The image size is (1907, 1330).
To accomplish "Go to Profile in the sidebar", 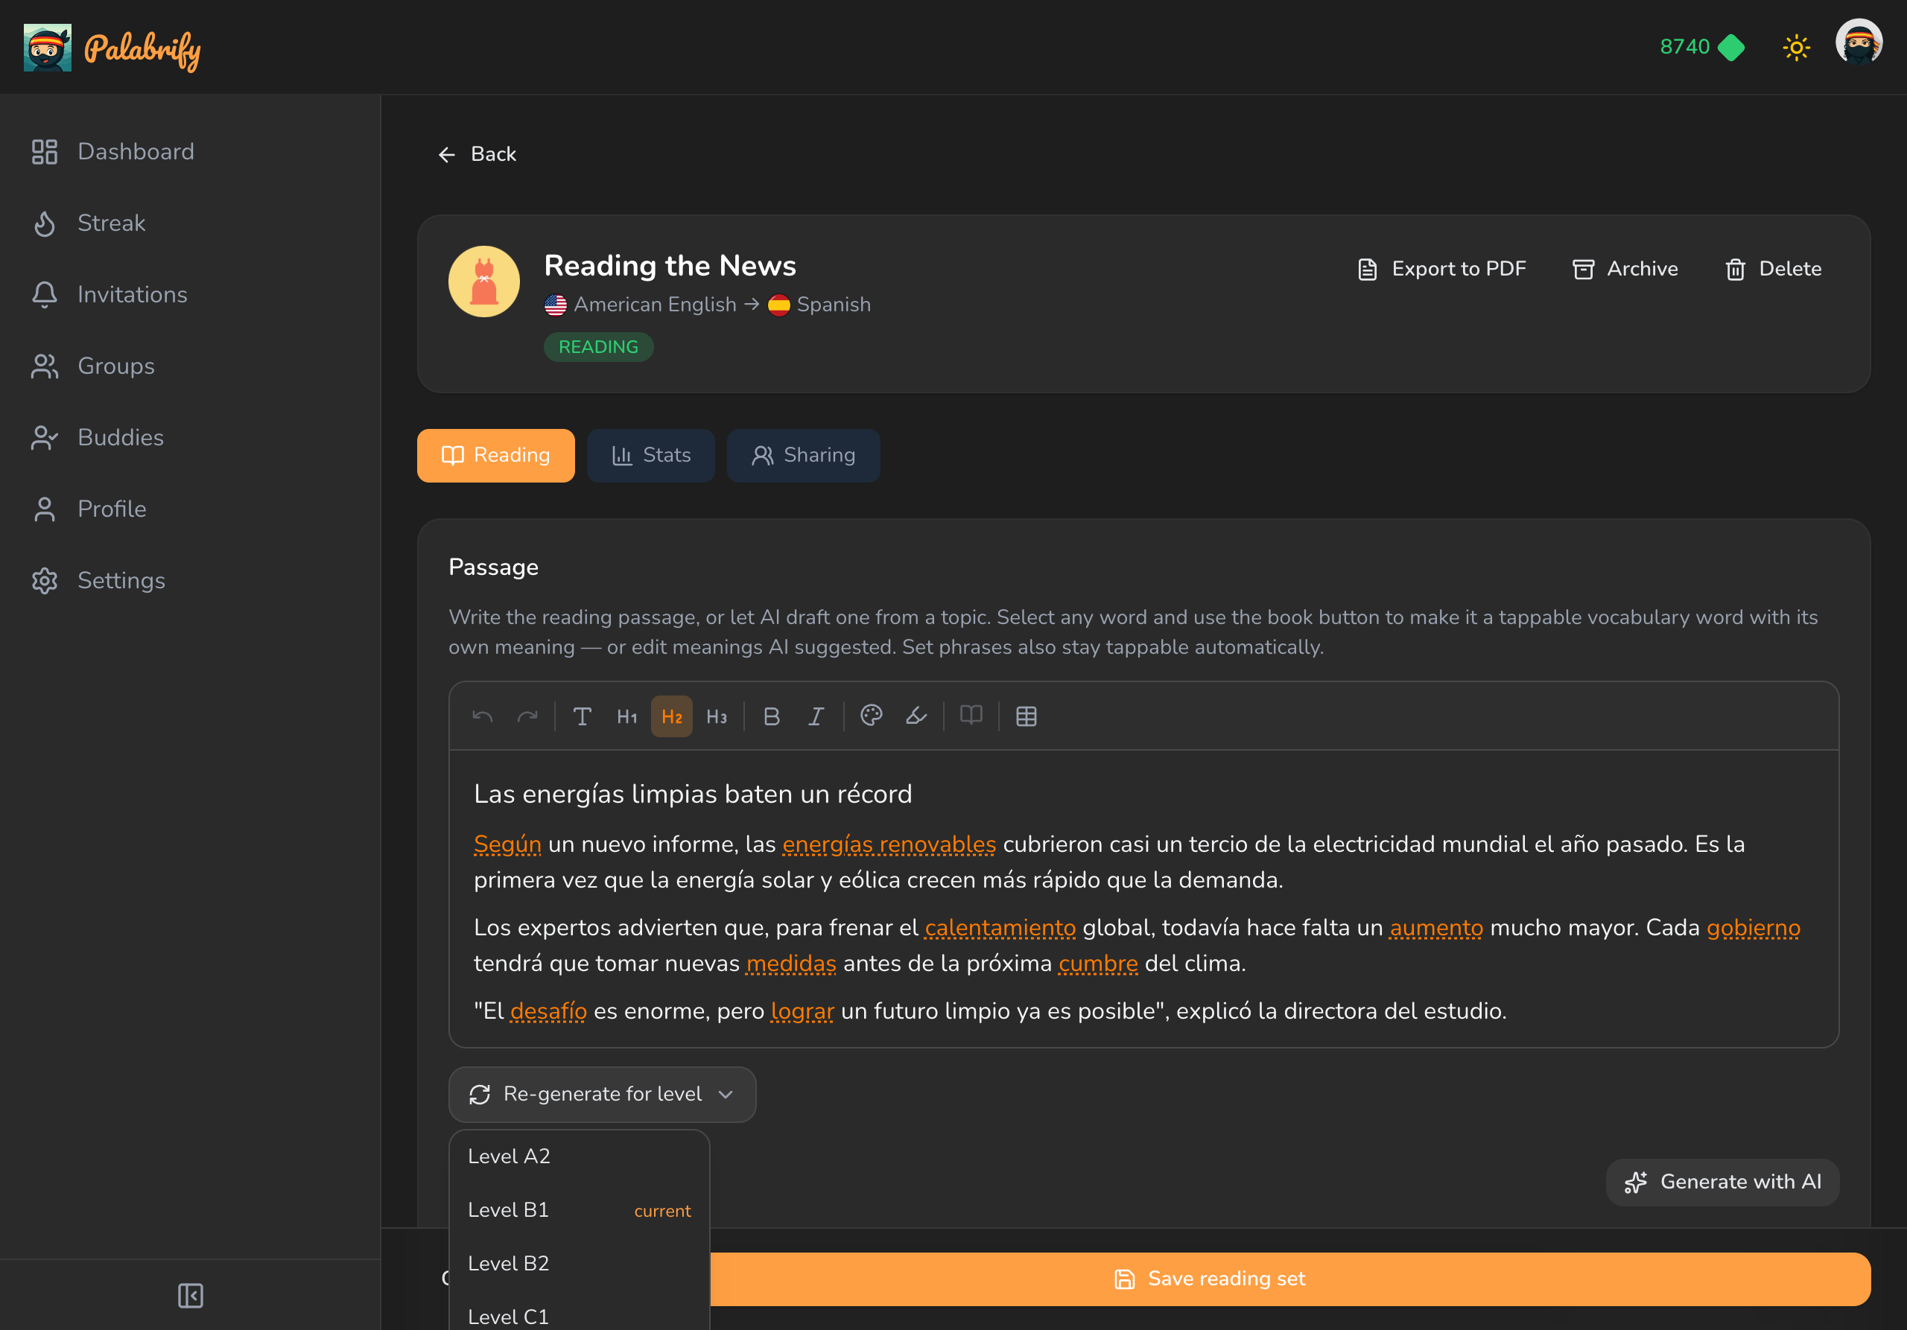I will tap(190, 509).
